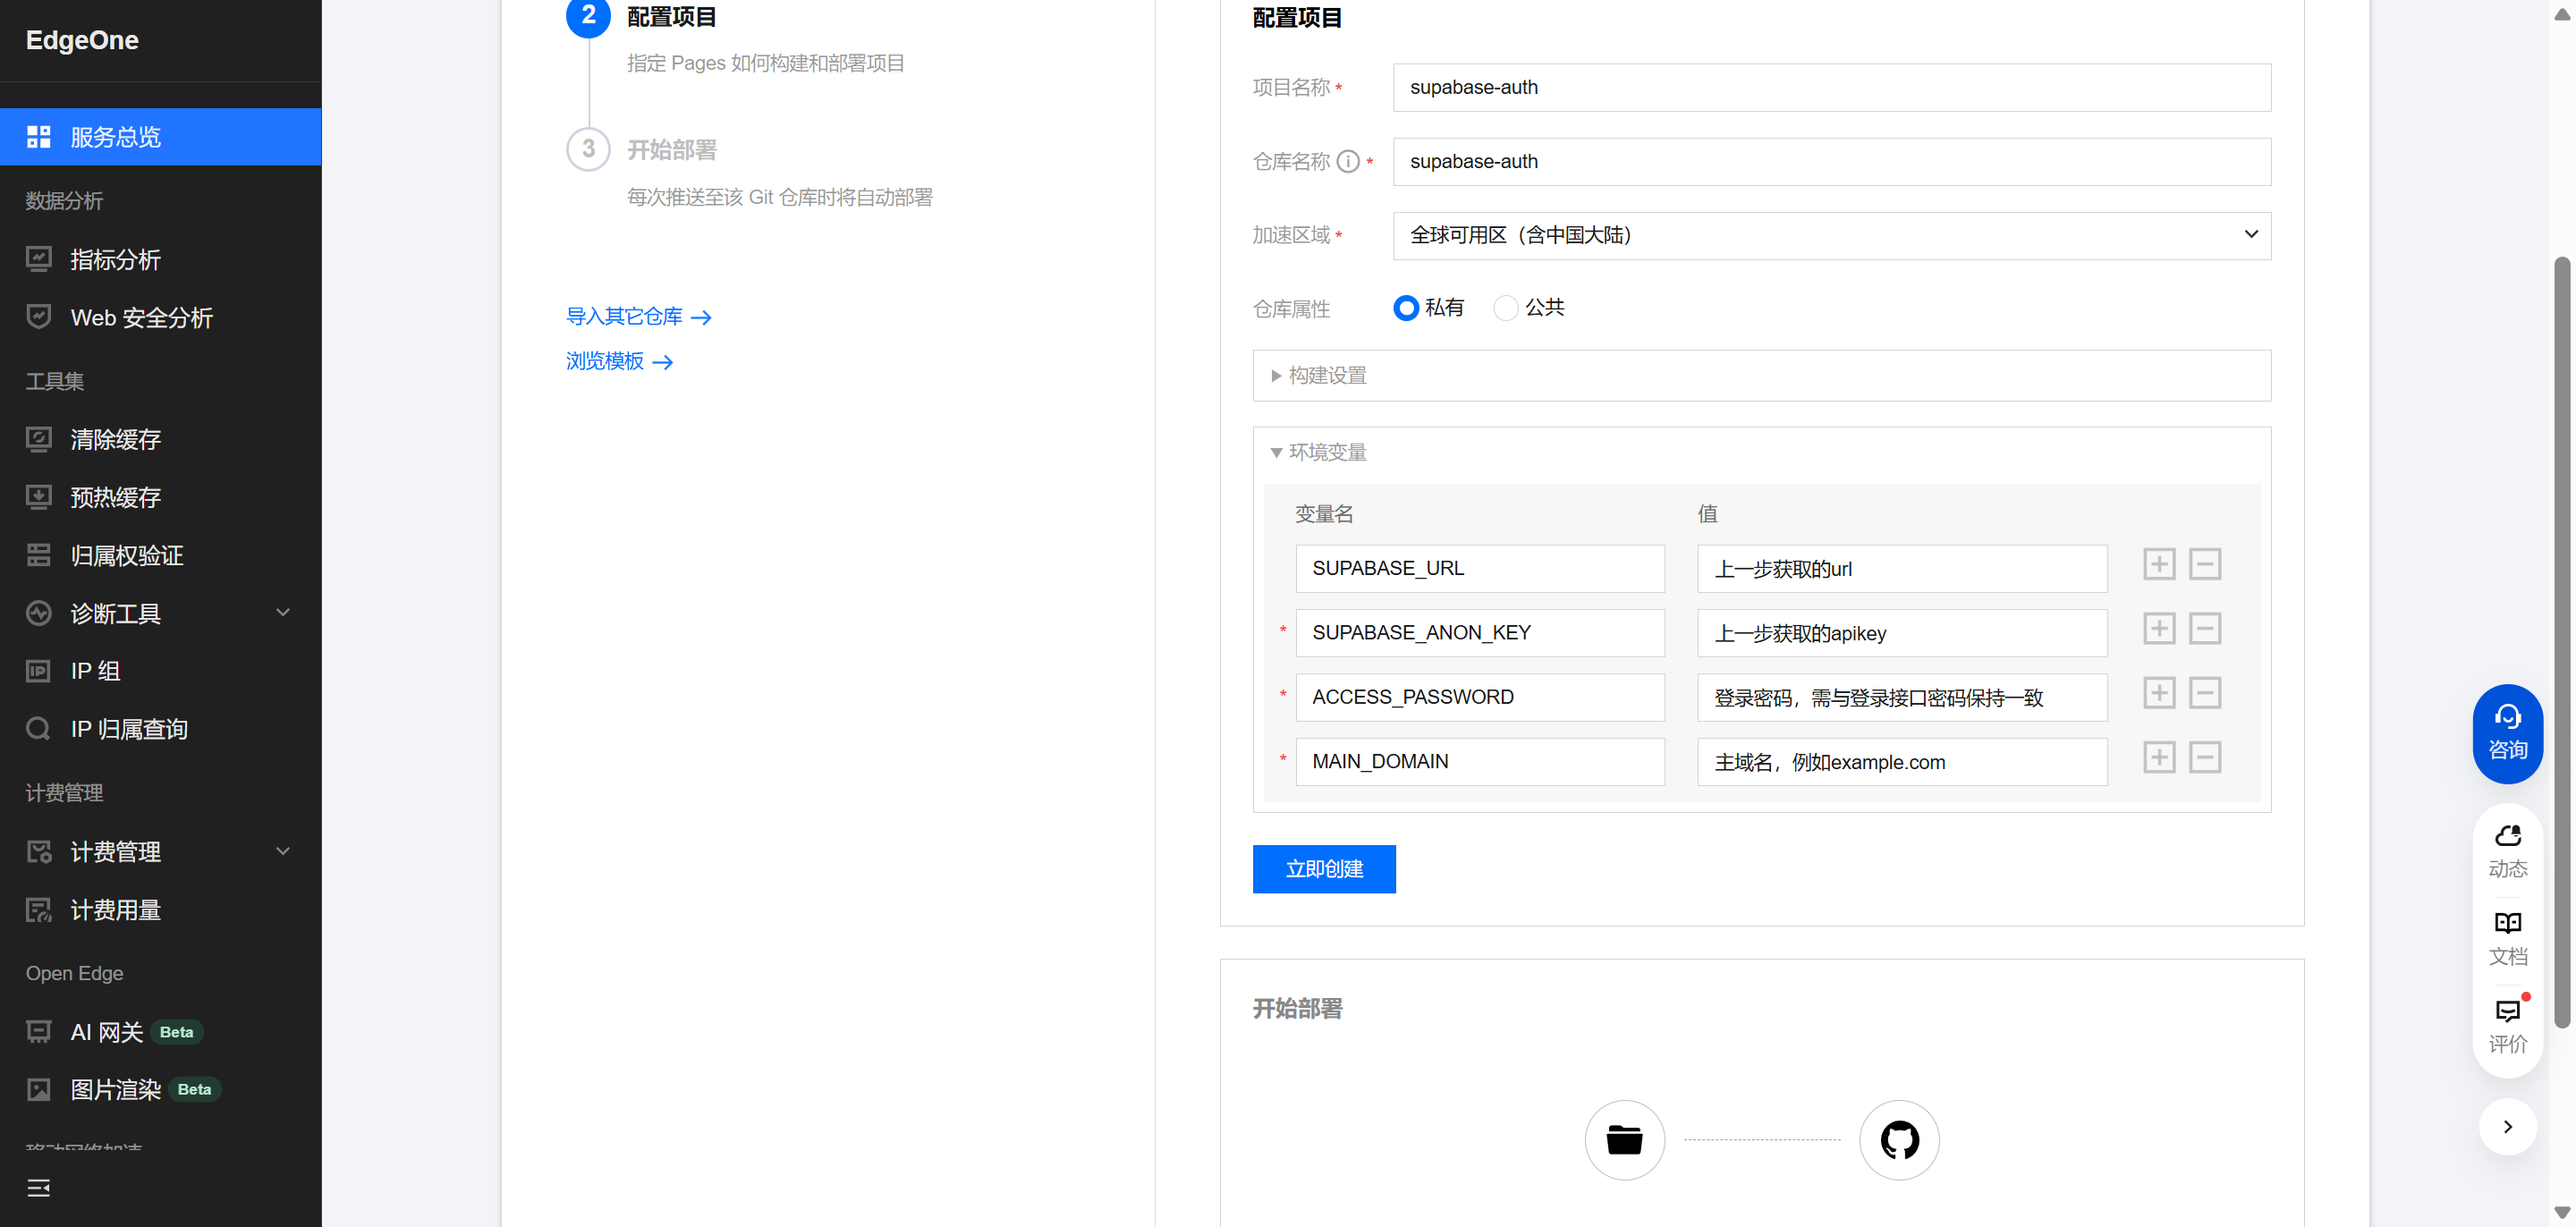Click the folder icon under 开始部署
Image resolution: width=2576 pixels, height=1227 pixels.
(x=1624, y=1139)
